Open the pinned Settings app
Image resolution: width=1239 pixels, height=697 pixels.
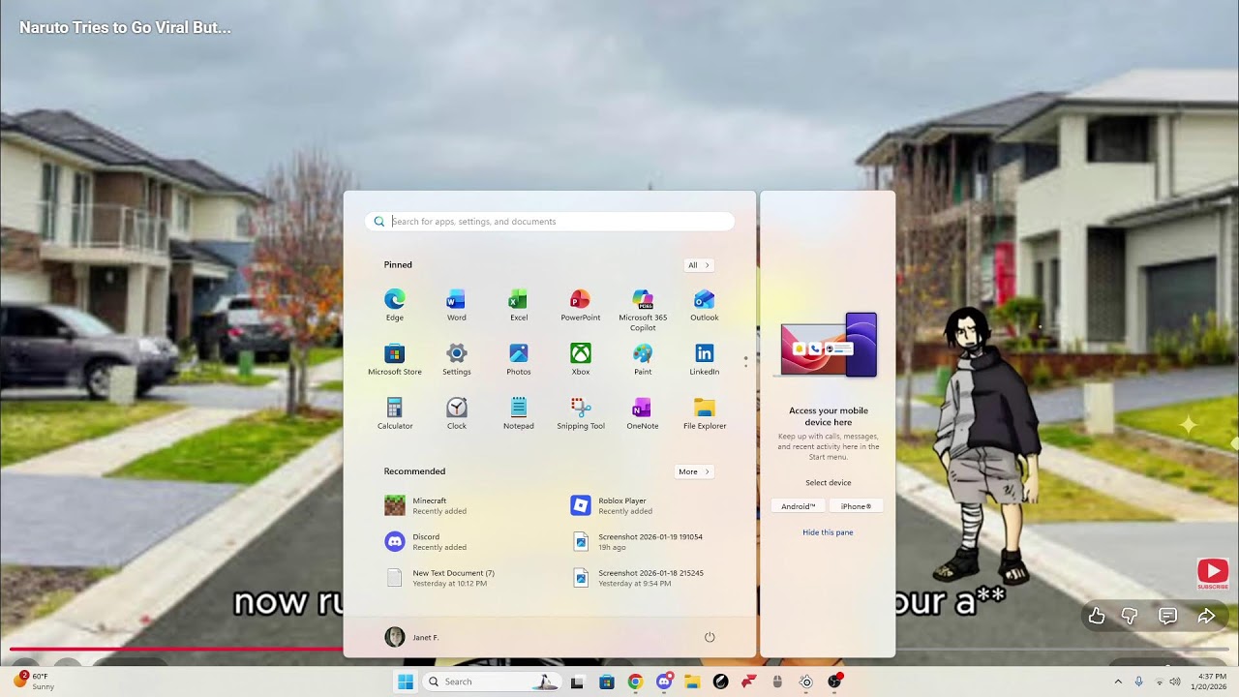pos(457,359)
